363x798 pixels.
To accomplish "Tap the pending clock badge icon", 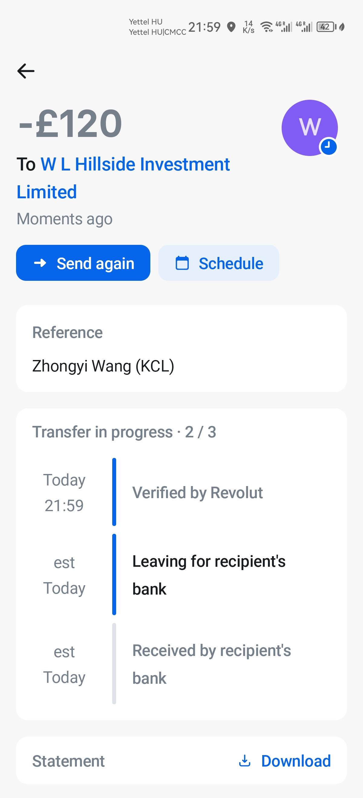I will coord(328,147).
